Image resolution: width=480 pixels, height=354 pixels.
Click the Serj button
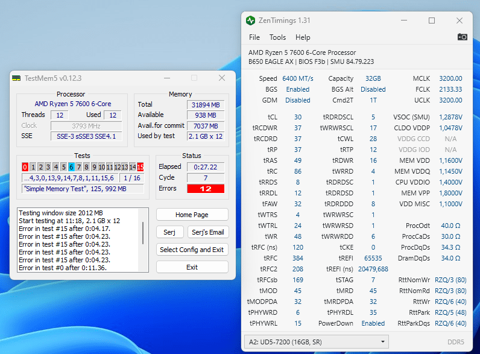[169, 232]
